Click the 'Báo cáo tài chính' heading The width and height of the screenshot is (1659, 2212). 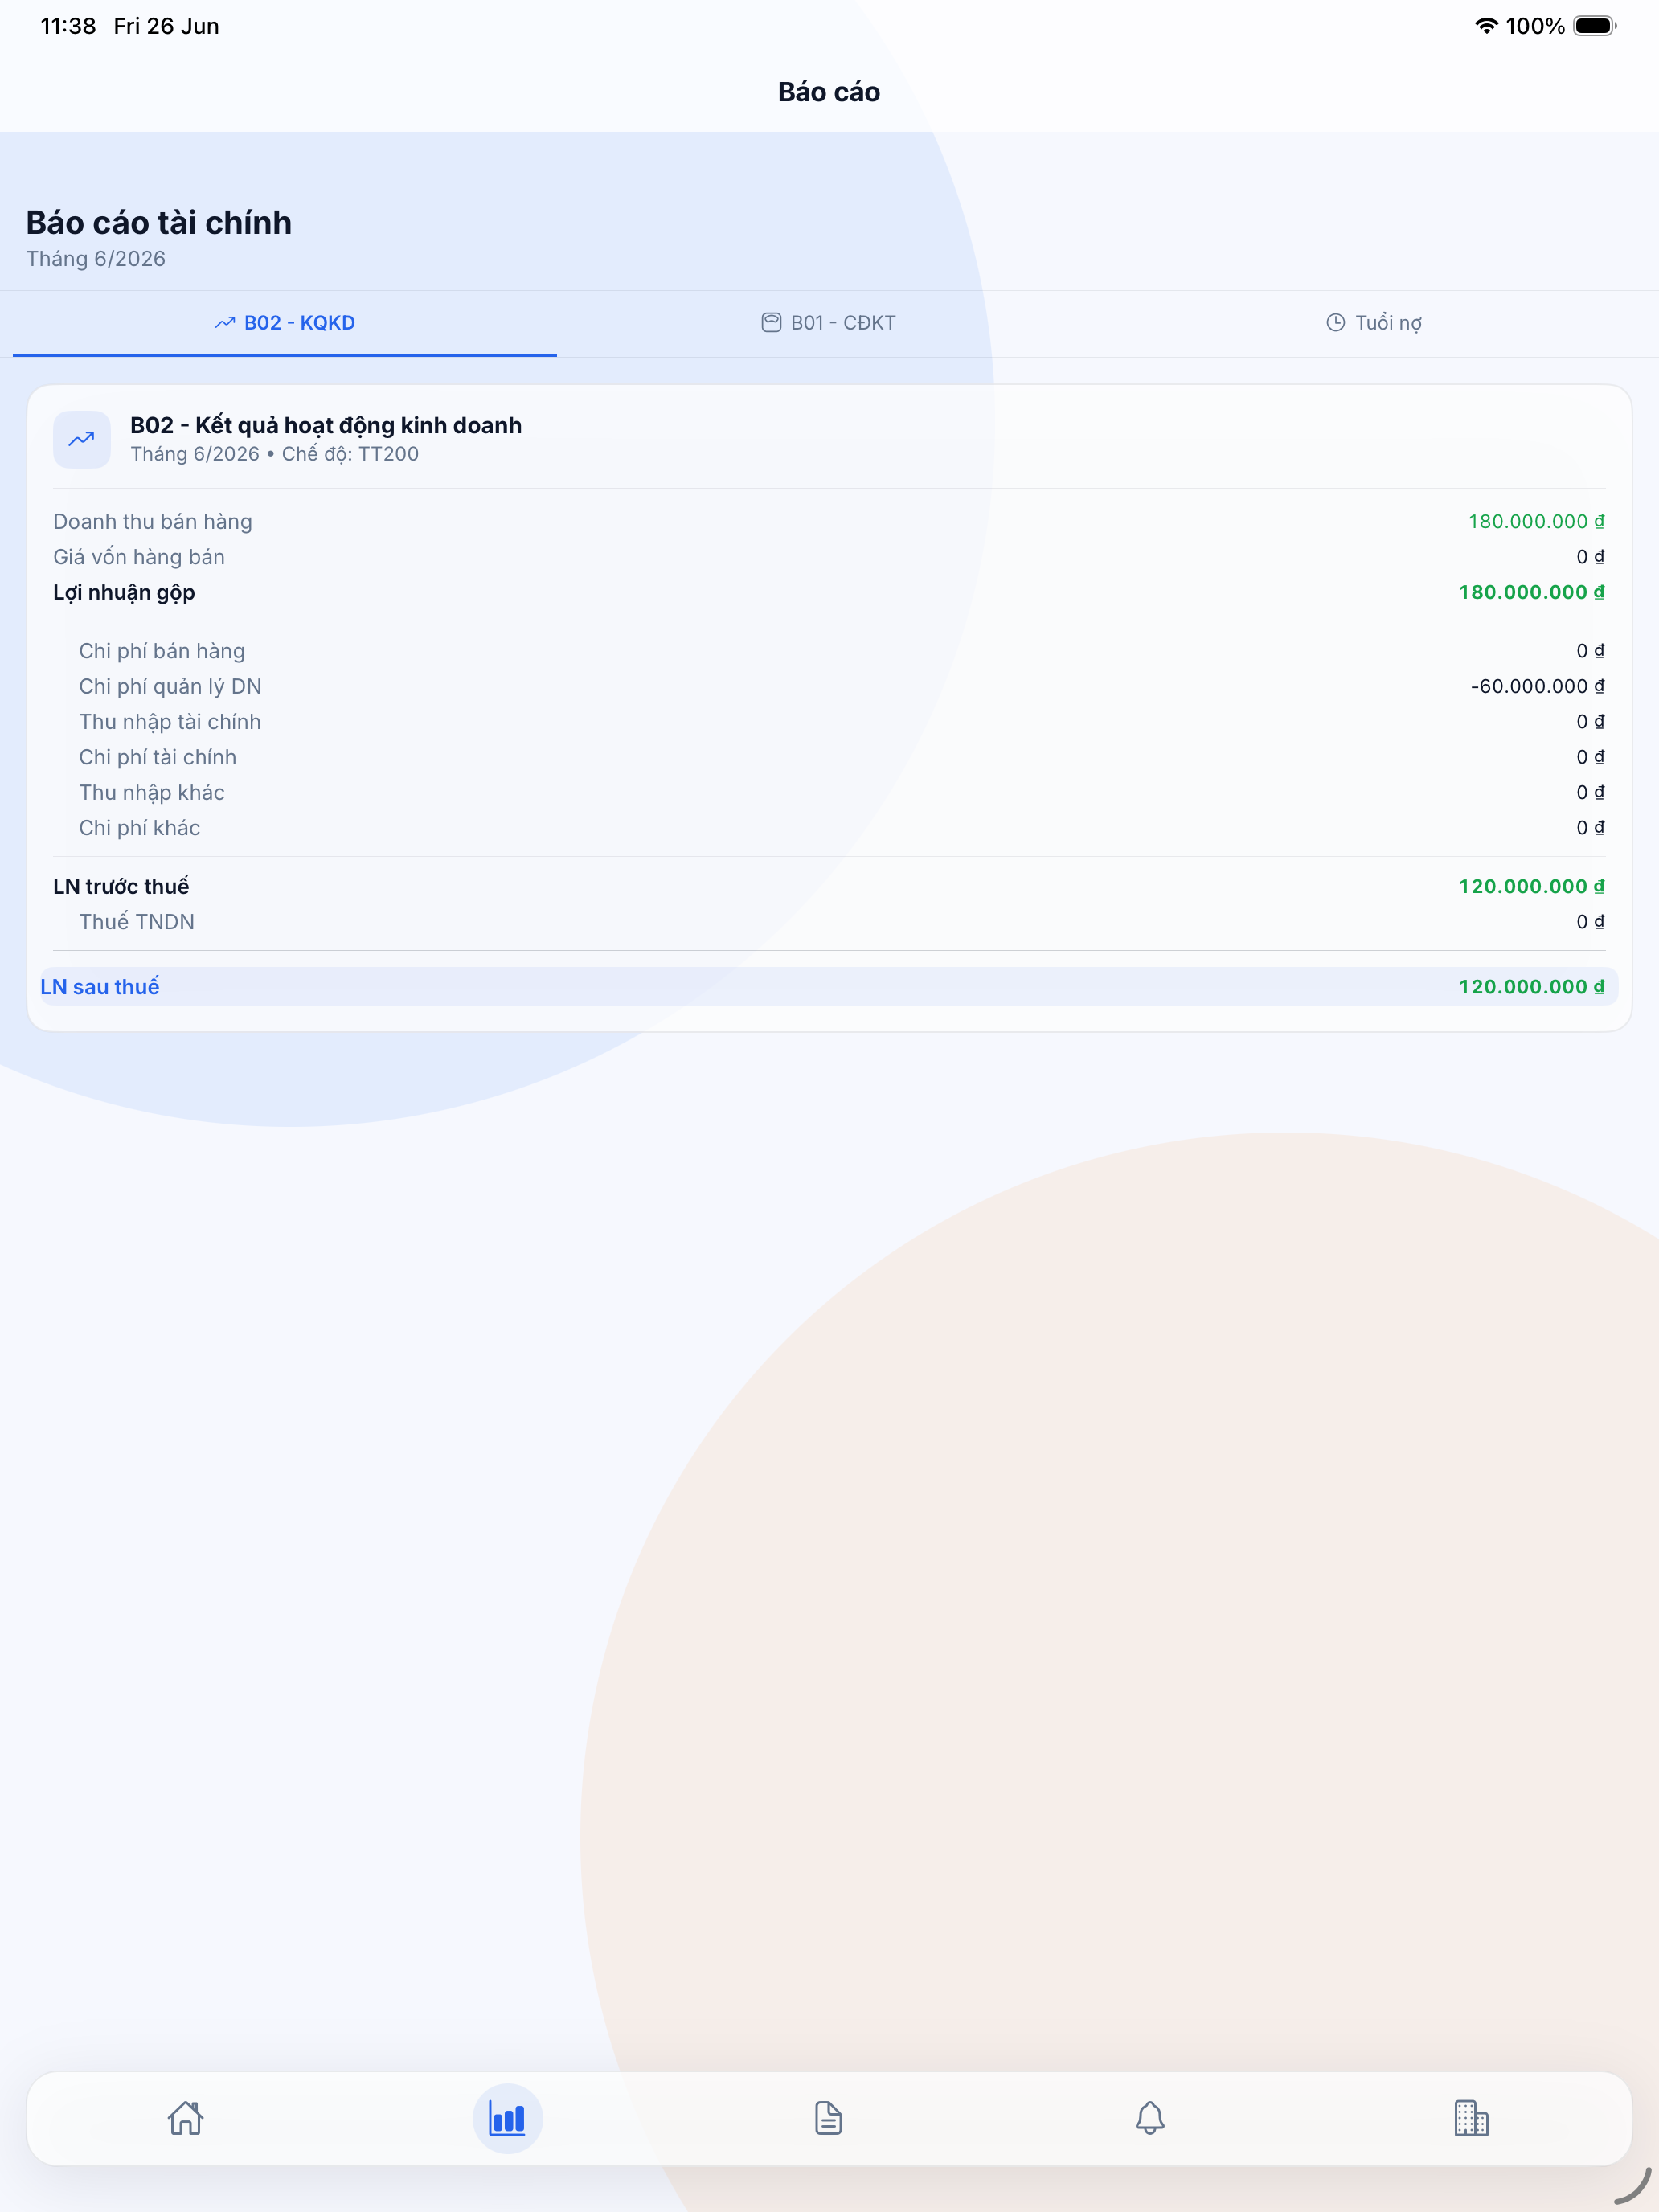coord(159,222)
